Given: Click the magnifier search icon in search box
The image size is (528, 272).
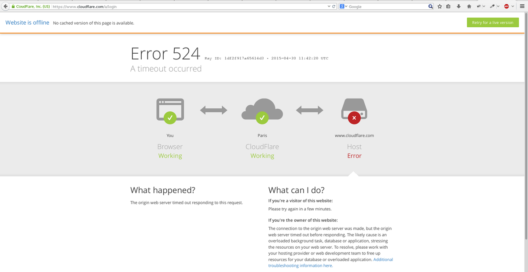Looking at the screenshot, I should [431, 7].
